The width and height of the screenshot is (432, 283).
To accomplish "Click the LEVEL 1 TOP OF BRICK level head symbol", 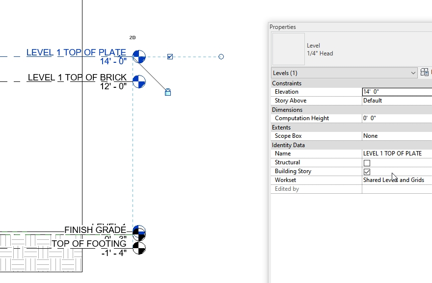I will coord(139,81).
